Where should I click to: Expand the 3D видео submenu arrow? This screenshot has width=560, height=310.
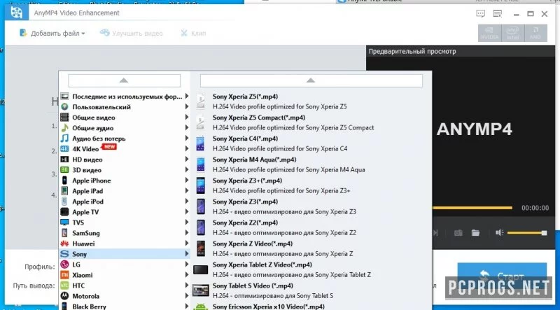tap(187, 170)
